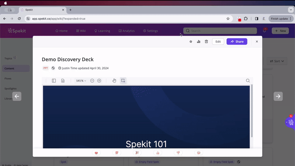This screenshot has width=295, height=166.
Task: Favorite the deck with the star icon
Action: [191, 42]
